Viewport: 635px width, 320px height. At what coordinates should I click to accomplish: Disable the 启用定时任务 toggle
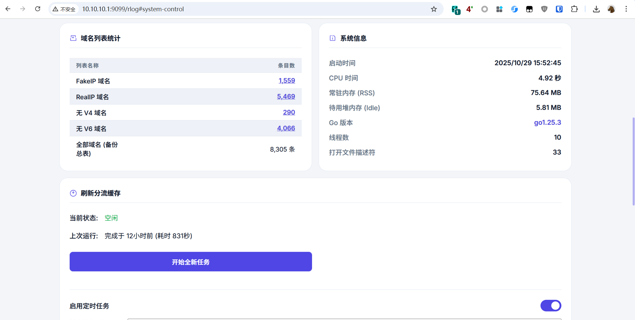(550, 305)
